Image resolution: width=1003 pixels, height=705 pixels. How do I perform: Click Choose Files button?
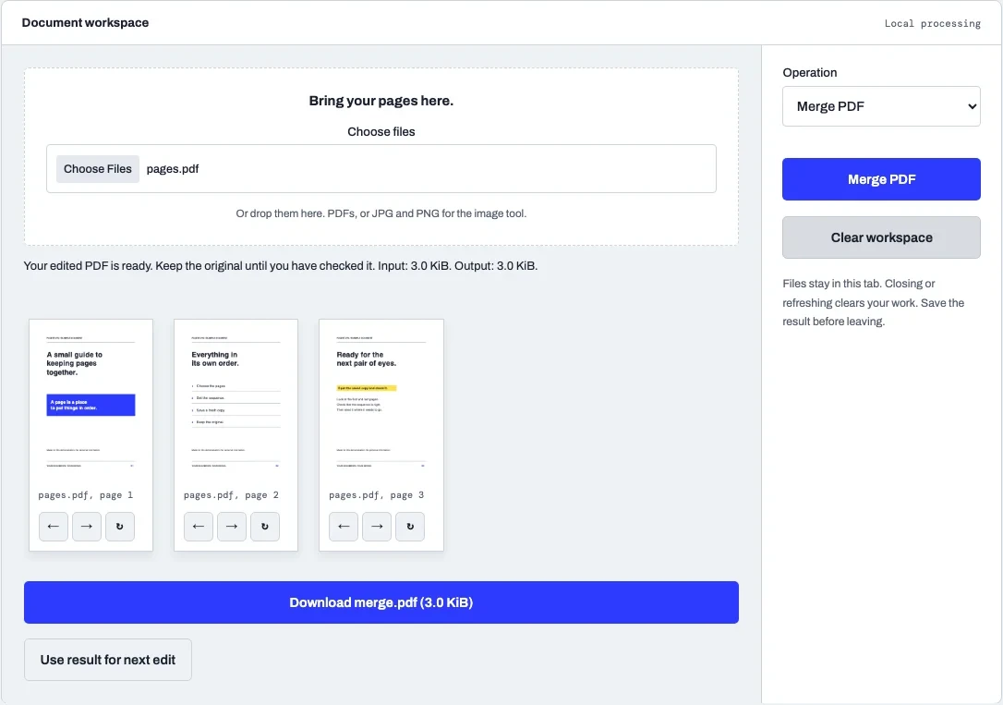click(x=97, y=169)
